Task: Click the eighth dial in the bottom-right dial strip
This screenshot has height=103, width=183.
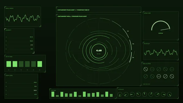Action: [x=163, y=94]
